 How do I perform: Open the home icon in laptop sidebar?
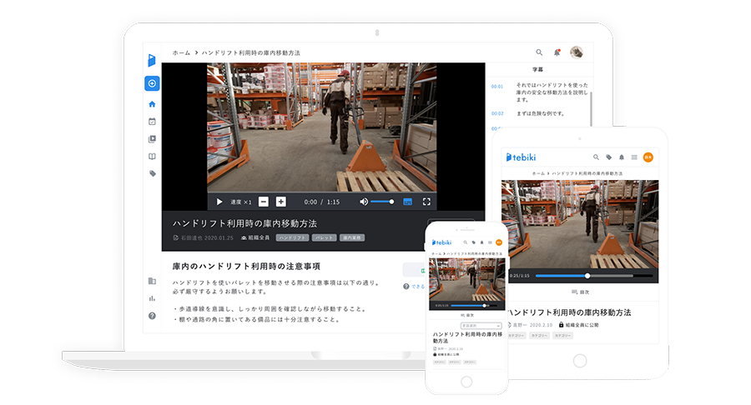click(x=152, y=104)
